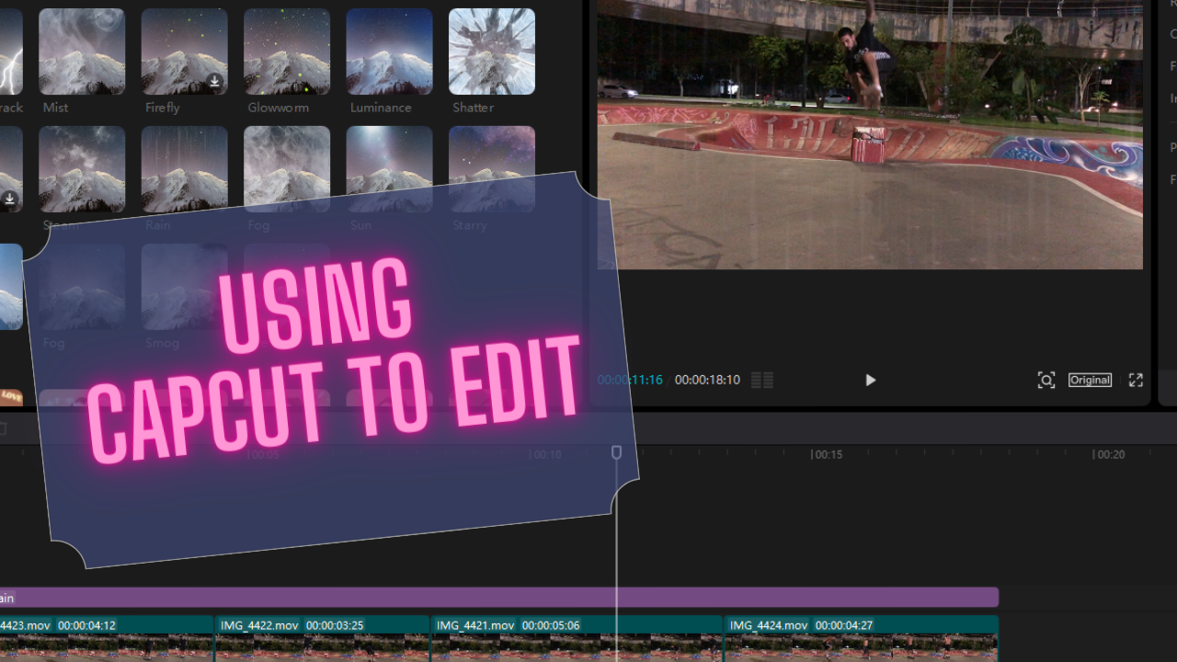The image size is (1177, 662).
Task: Click the Original ratio button
Action: [x=1090, y=380]
